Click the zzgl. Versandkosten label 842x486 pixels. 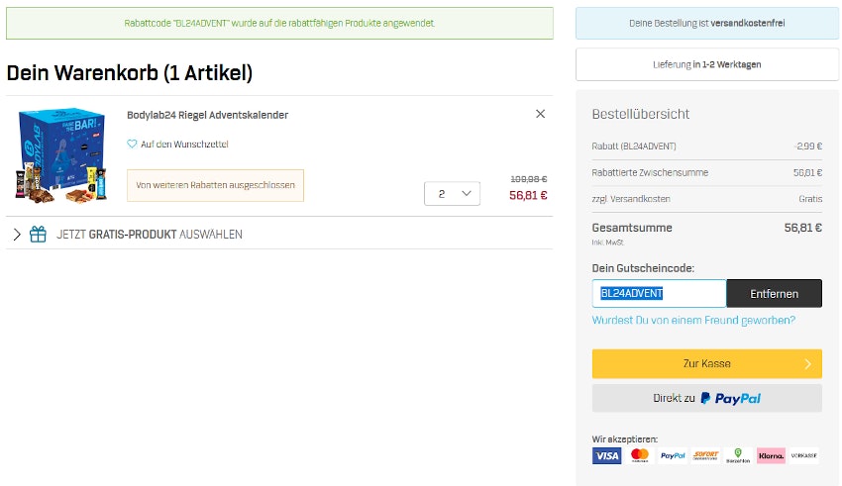[x=630, y=199]
